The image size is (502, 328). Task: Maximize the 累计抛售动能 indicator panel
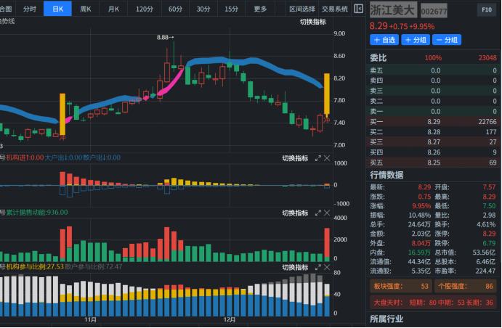click(317, 213)
